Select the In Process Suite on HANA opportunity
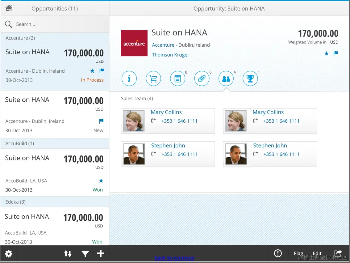The height and width of the screenshot is (263, 350). (x=55, y=66)
